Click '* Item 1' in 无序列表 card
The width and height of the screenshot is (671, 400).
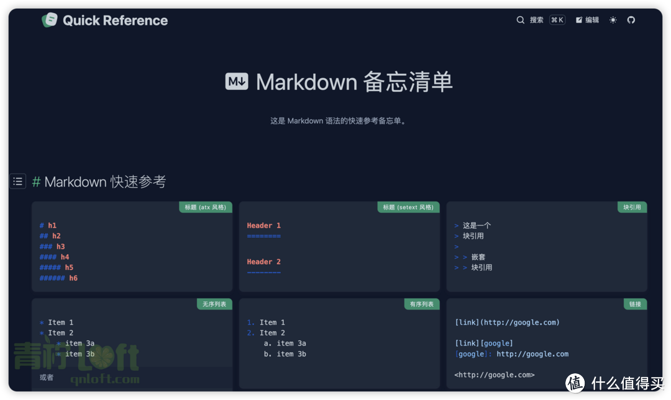coord(57,322)
